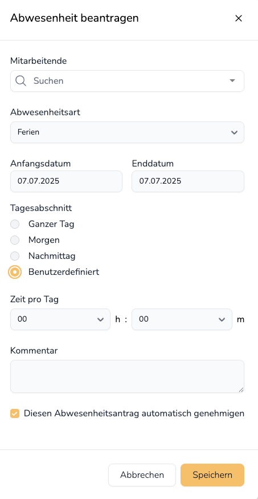
Task: Save the request with Speichern
Action: click(x=212, y=475)
